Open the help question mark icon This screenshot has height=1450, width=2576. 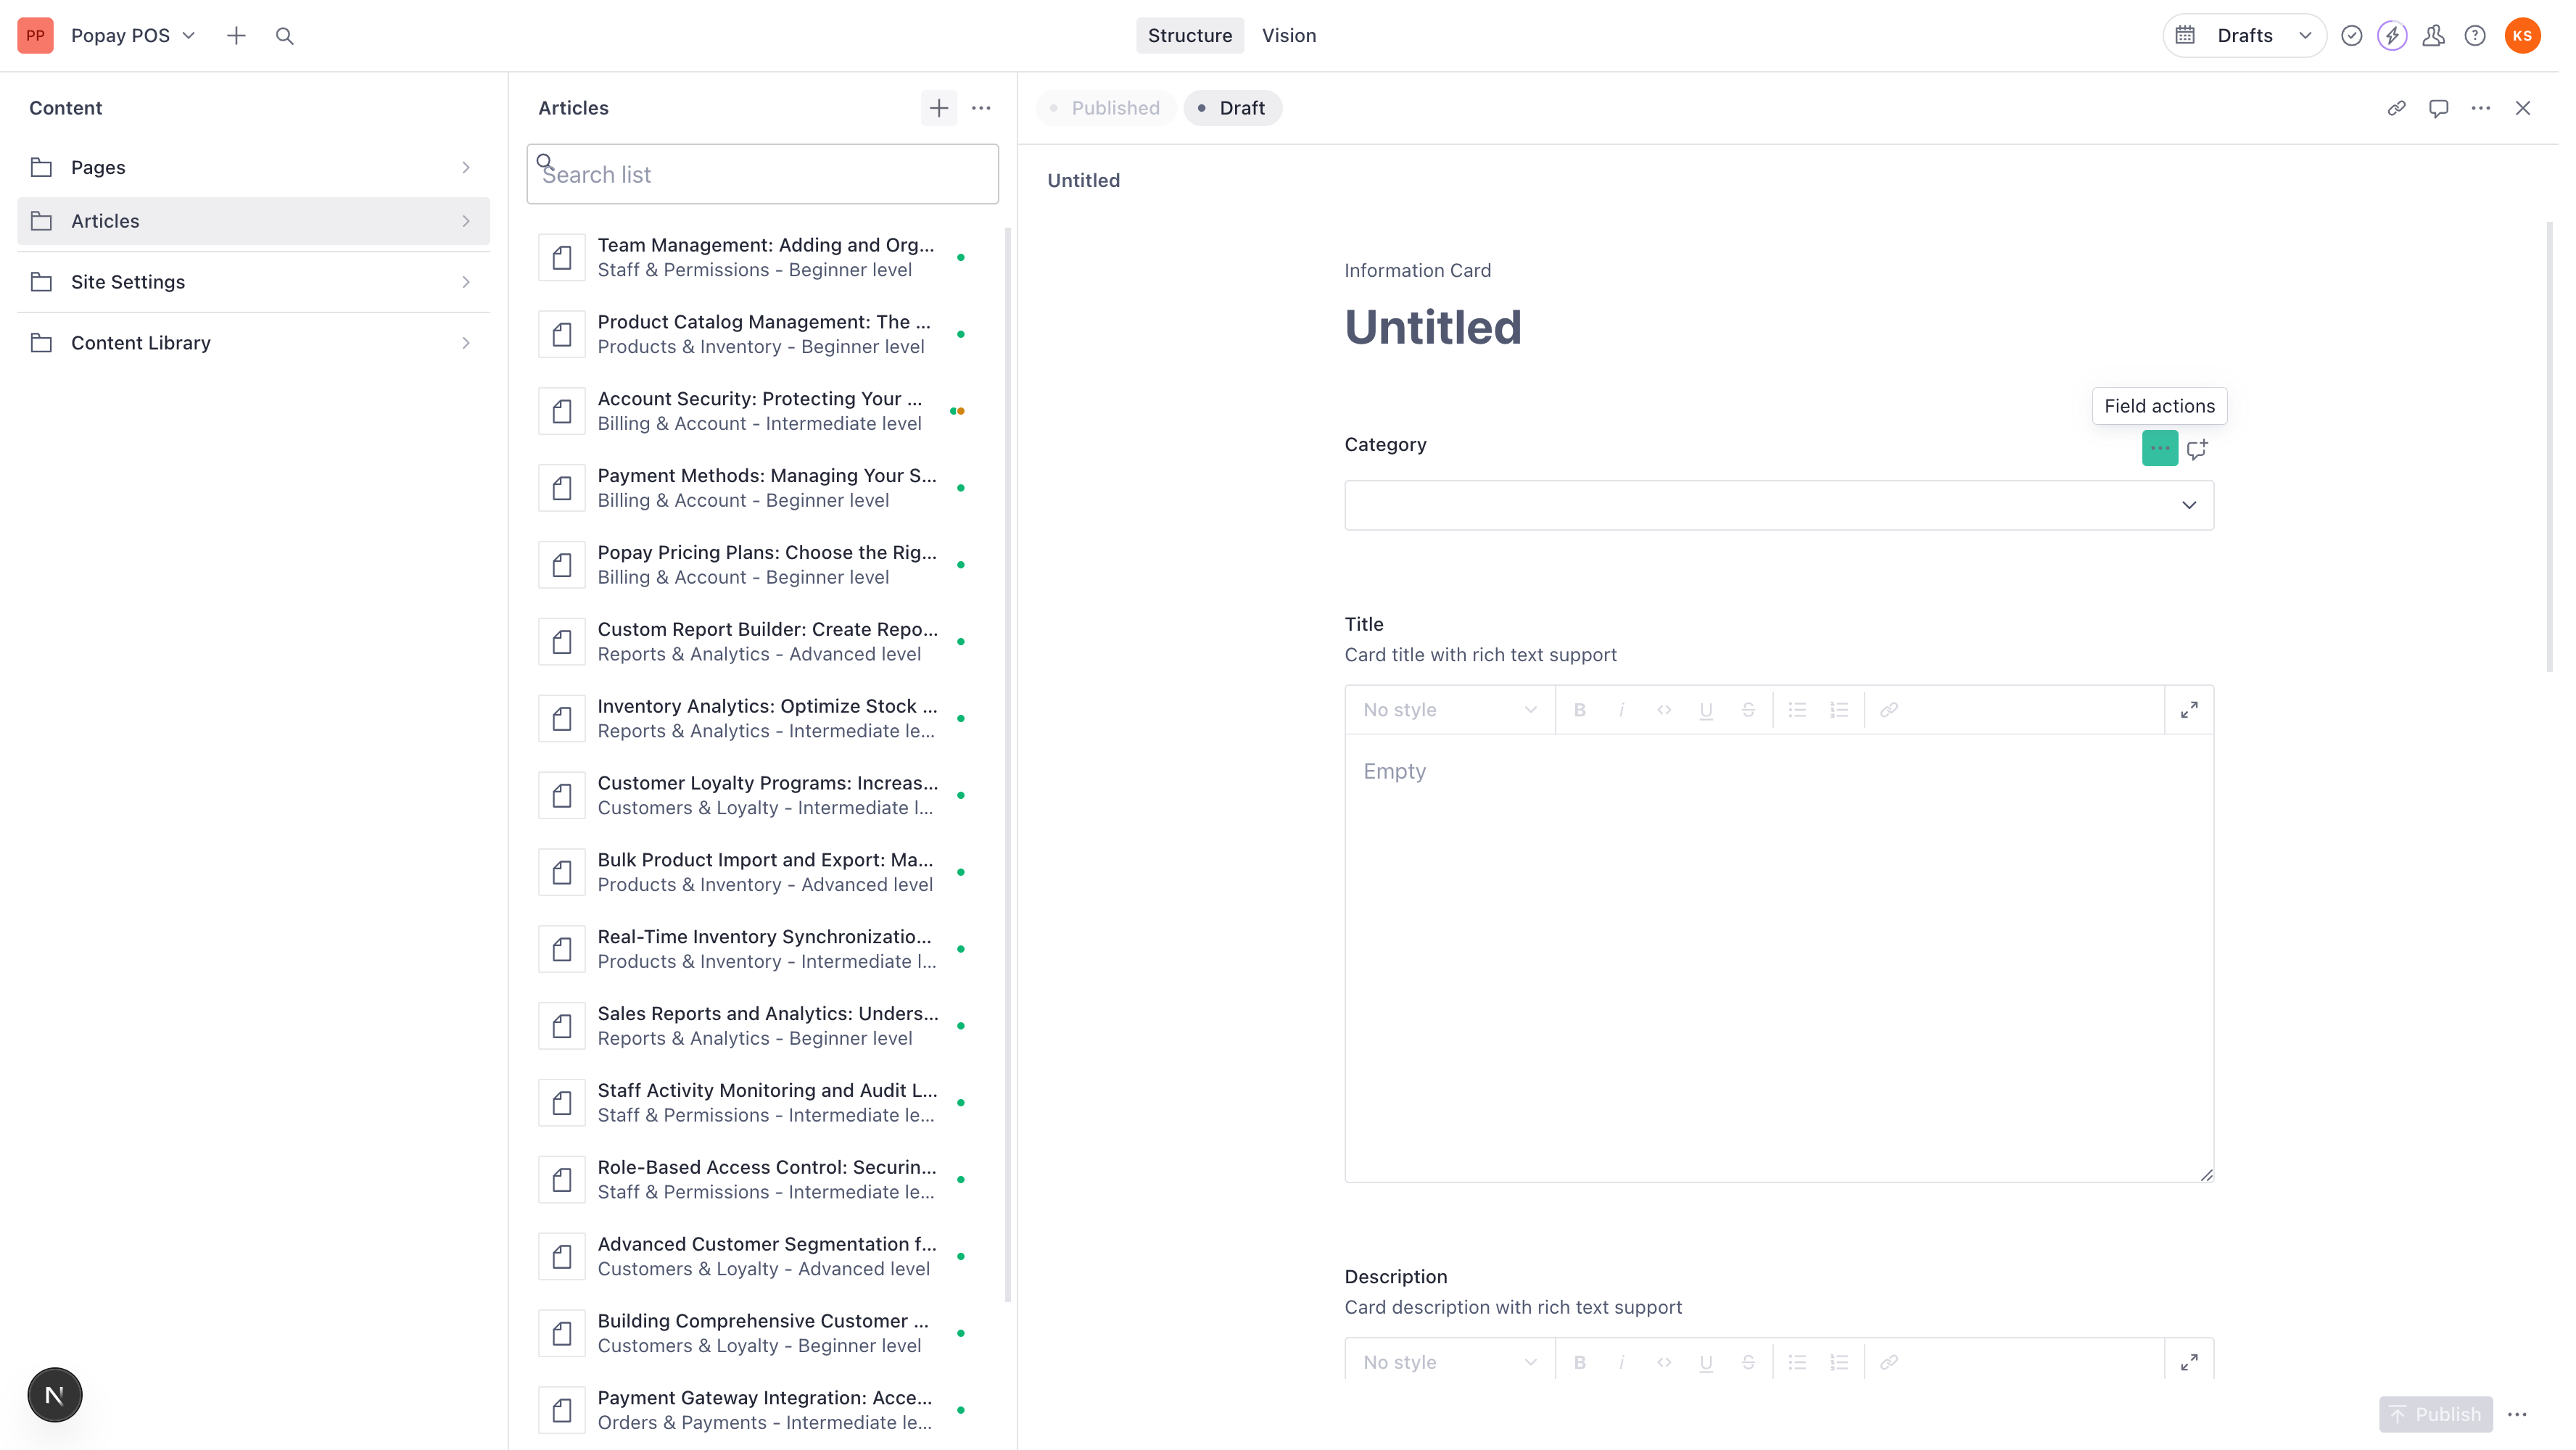(2475, 36)
